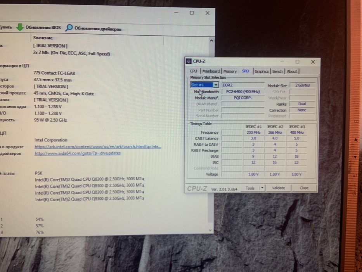Click the 5.0 CAS# Latency cell
The height and width of the screenshot is (272, 362).
pos(297,138)
